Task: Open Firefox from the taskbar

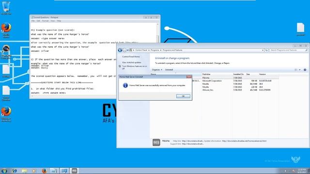Action: coord(44,171)
